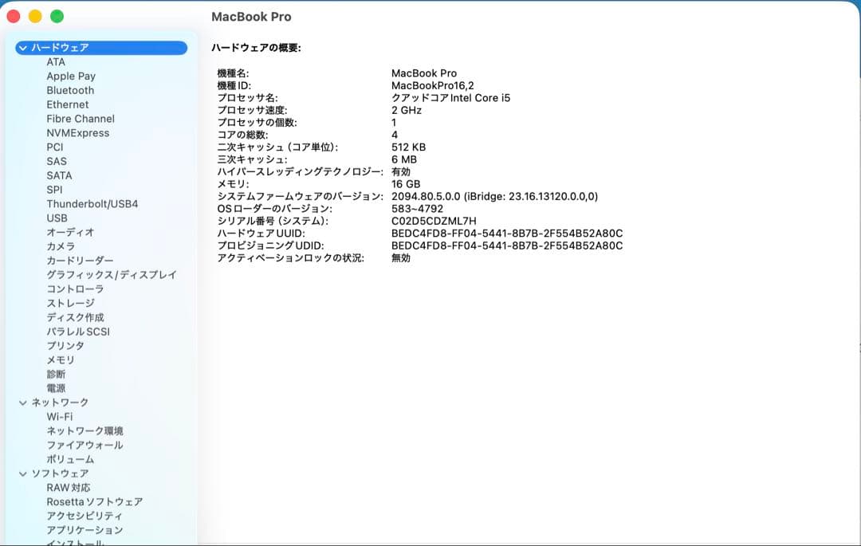
Task: Click the L2 cache value 512 KB
Action: pyautogui.click(x=408, y=147)
